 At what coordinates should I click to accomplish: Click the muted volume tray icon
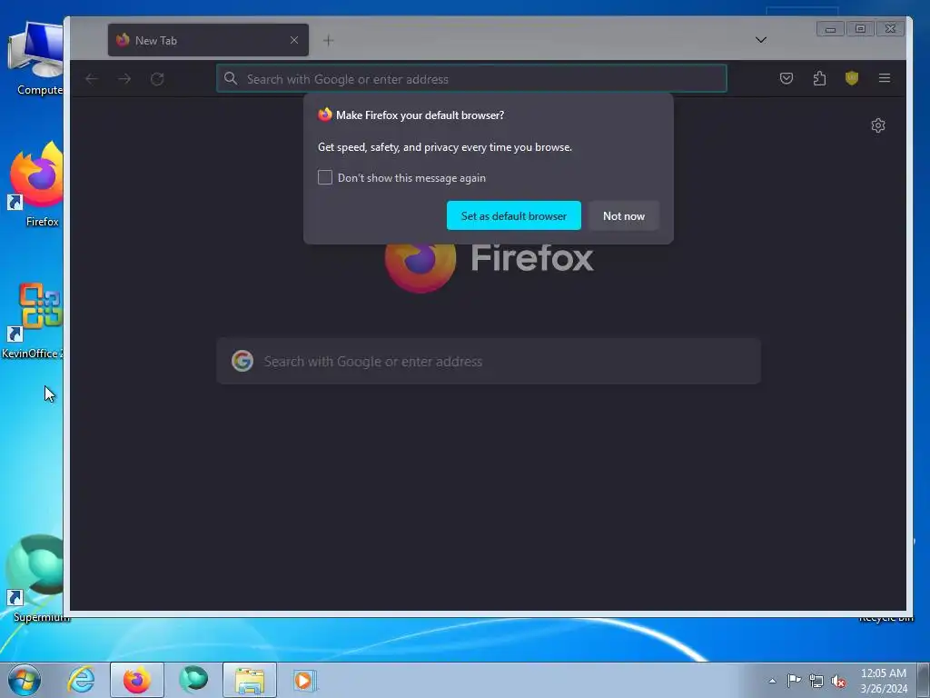point(838,681)
